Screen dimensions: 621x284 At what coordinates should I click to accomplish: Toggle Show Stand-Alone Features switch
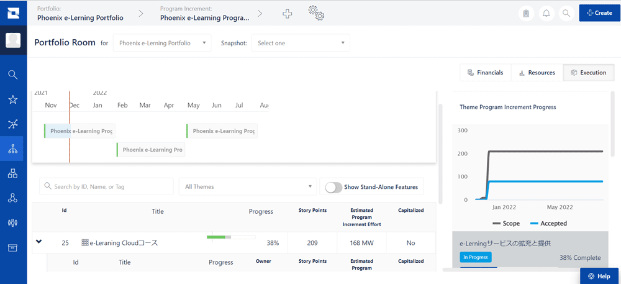click(x=333, y=187)
